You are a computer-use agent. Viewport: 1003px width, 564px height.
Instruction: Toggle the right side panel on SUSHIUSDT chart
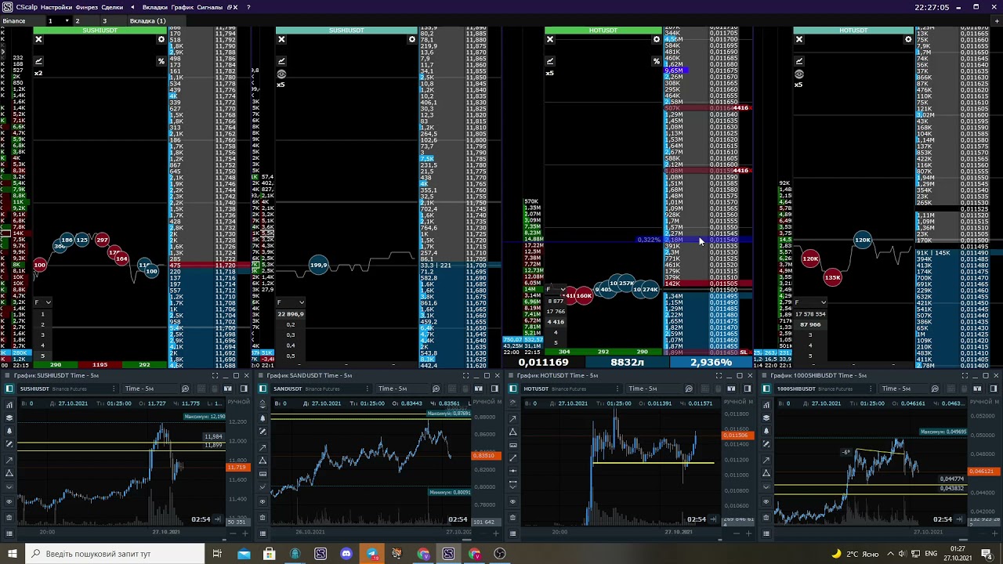(244, 389)
